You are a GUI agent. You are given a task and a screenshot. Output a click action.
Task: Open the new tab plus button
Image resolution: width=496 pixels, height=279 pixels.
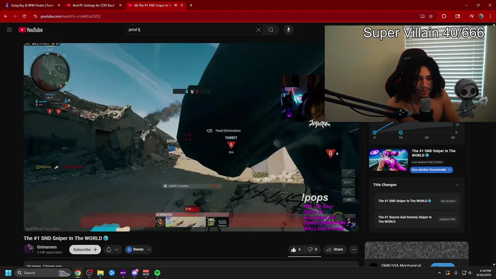[191, 5]
